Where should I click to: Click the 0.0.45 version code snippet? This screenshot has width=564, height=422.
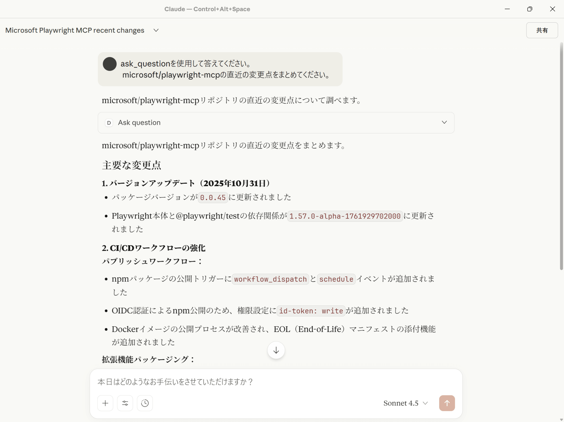click(213, 198)
